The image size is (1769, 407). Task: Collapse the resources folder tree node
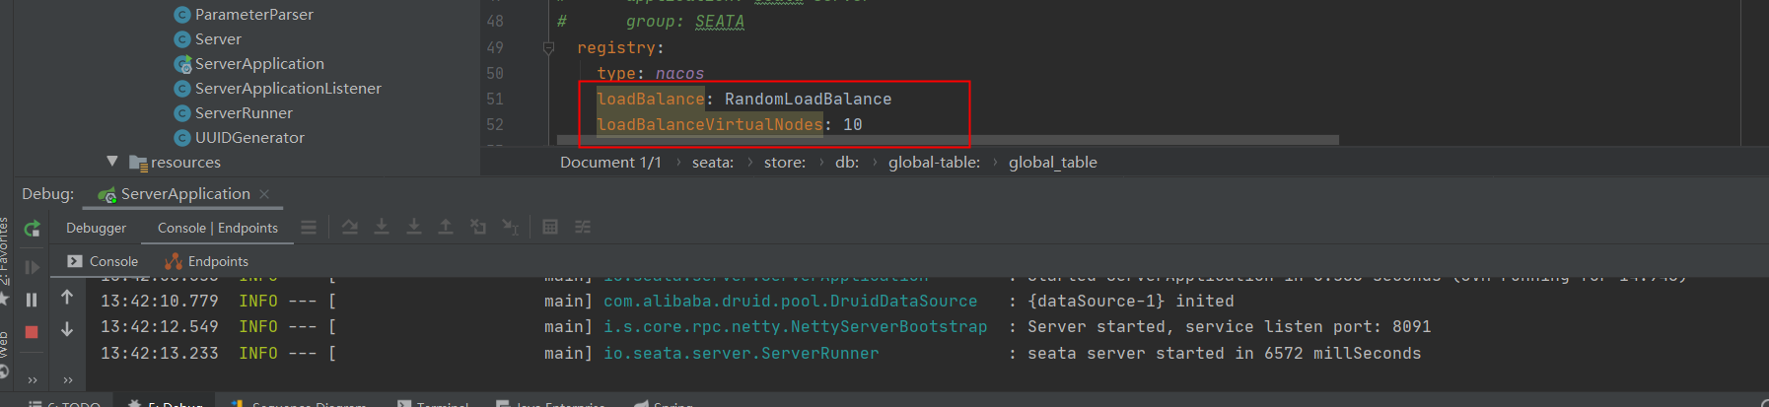click(x=112, y=162)
